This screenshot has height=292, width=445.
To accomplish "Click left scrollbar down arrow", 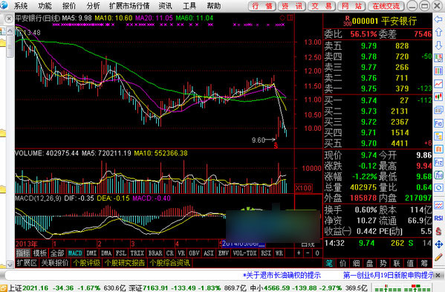I will 10,265.
